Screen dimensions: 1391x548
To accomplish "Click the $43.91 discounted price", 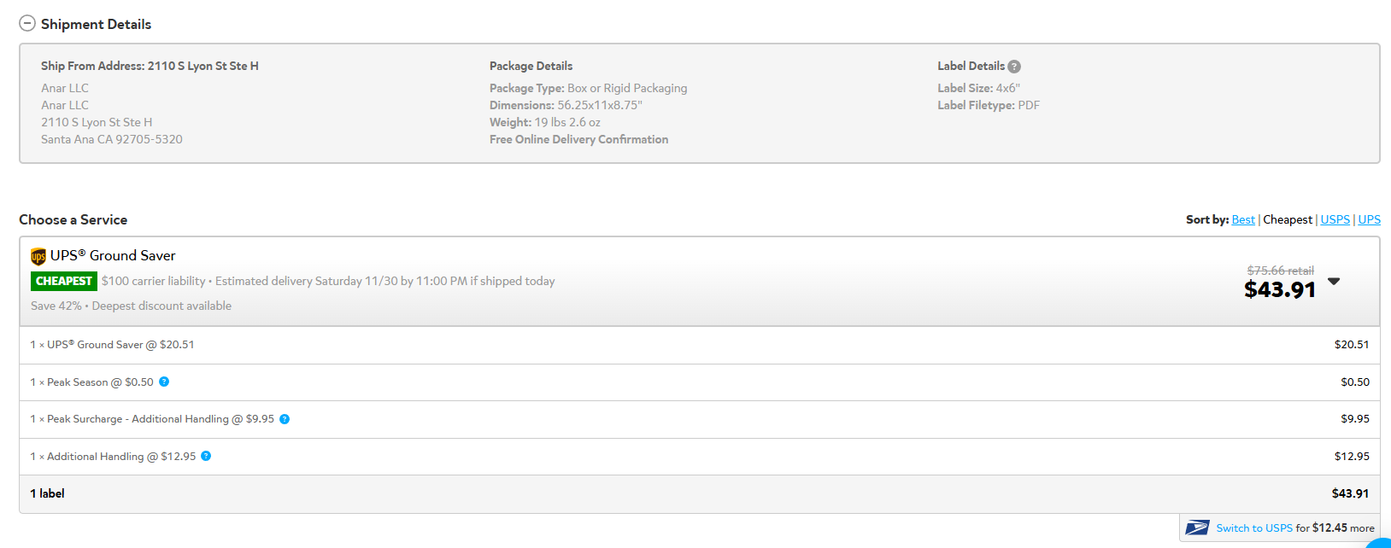I will tap(1280, 290).
